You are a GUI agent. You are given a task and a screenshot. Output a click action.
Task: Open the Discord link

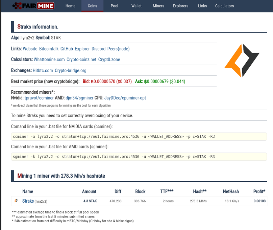click(x=99, y=49)
